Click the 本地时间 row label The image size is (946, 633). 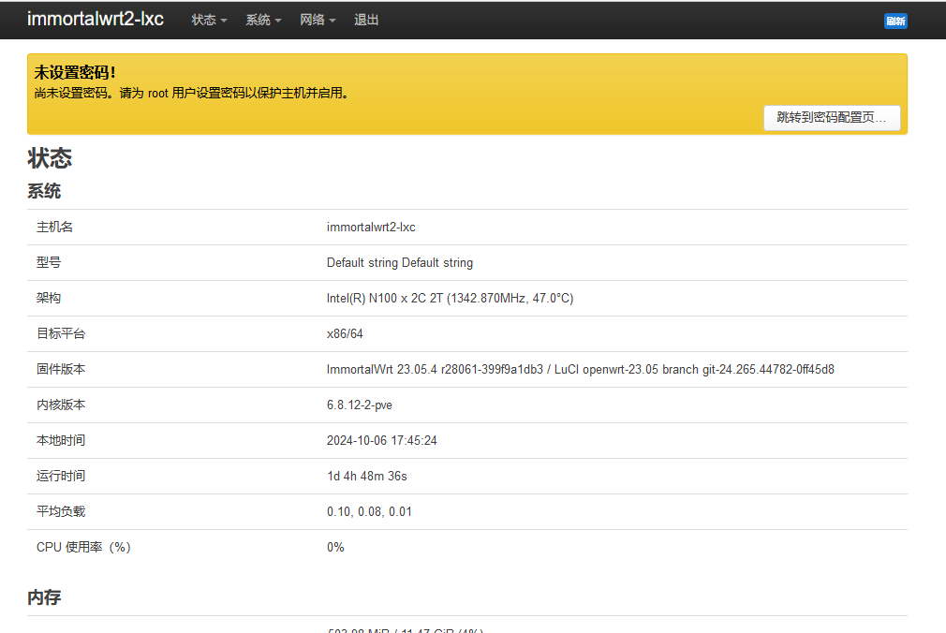click(61, 440)
